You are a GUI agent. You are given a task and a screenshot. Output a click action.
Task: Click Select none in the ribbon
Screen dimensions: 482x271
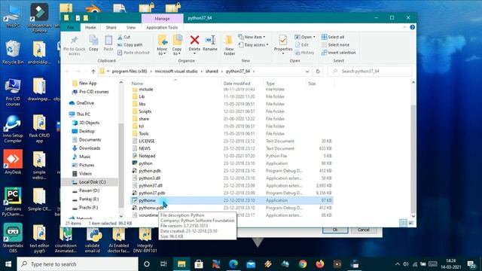335,45
